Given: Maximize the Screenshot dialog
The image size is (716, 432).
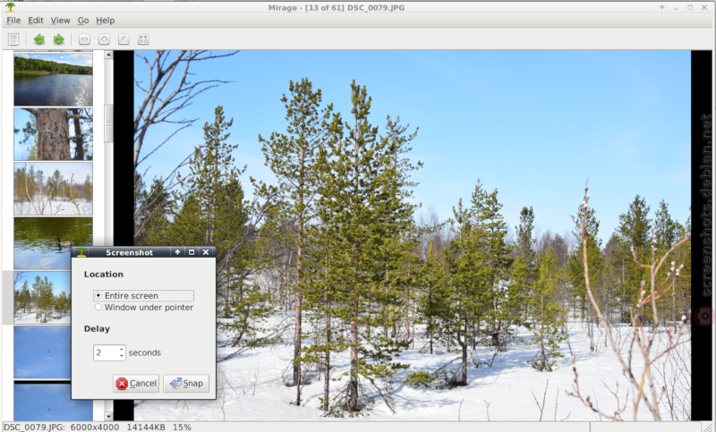Looking at the screenshot, I should click(x=192, y=252).
